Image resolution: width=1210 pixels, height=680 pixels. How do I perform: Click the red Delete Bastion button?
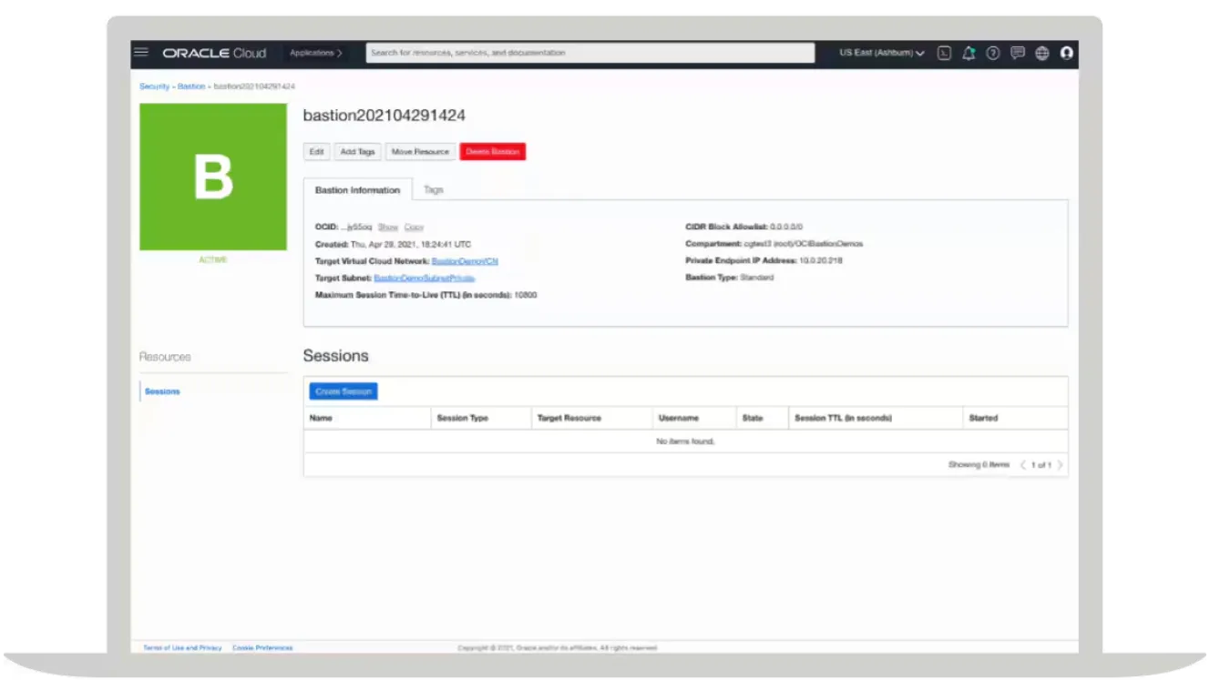click(x=493, y=152)
